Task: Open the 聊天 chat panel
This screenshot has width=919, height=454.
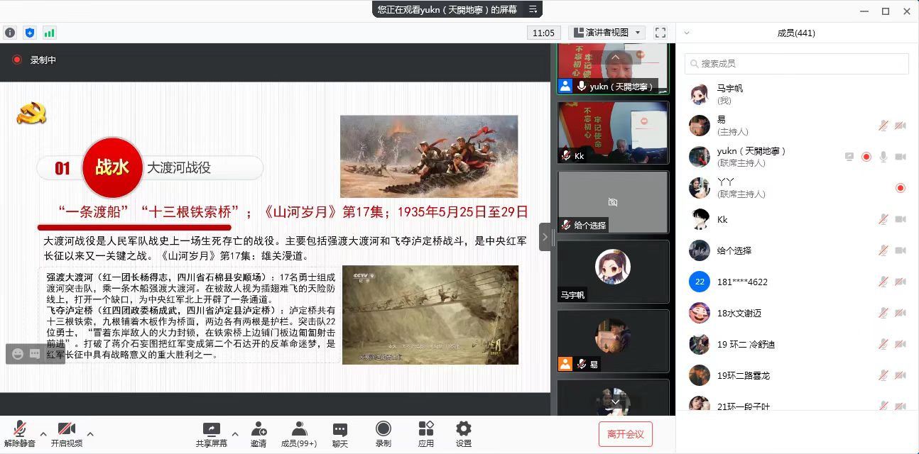Action: [x=340, y=433]
